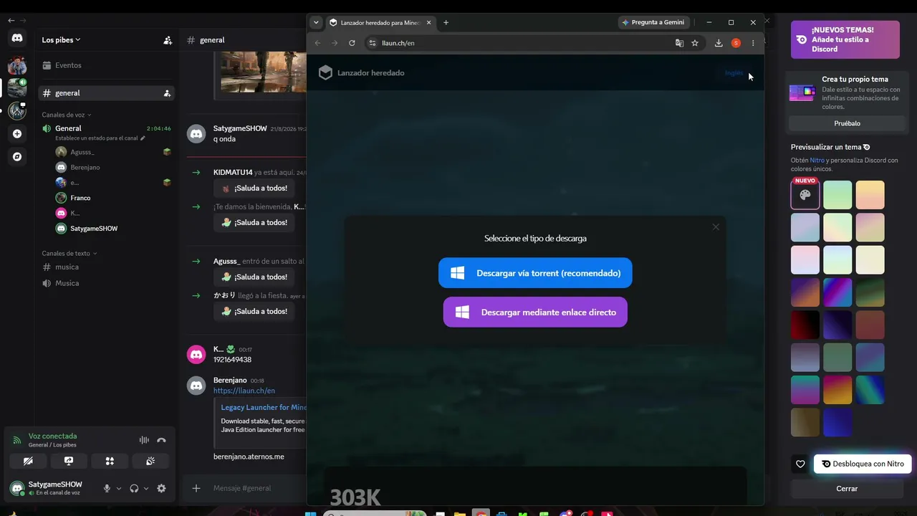
Task: Click the Pregunta a Gemini button
Action: pyautogui.click(x=653, y=22)
